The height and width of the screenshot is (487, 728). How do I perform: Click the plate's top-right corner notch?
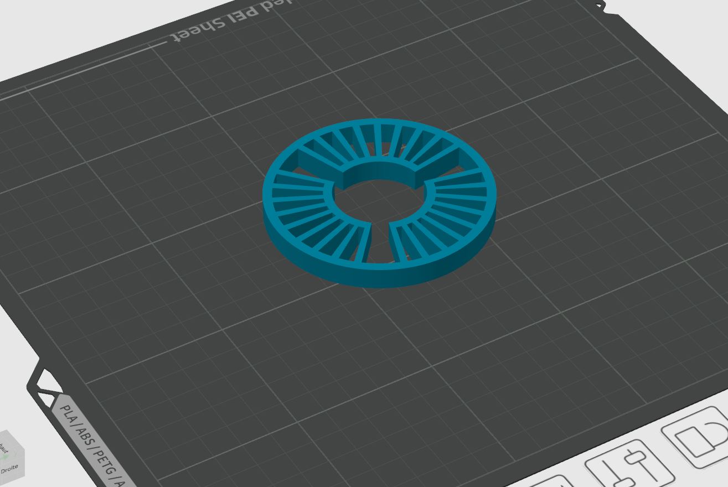pos(601,6)
